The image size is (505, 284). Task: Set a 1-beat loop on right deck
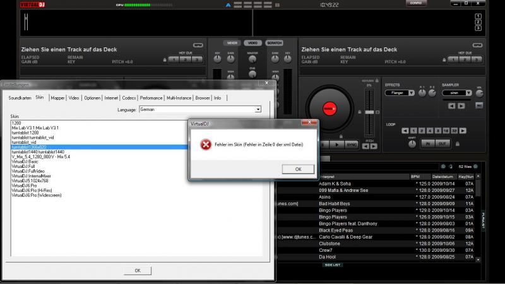pos(413,131)
